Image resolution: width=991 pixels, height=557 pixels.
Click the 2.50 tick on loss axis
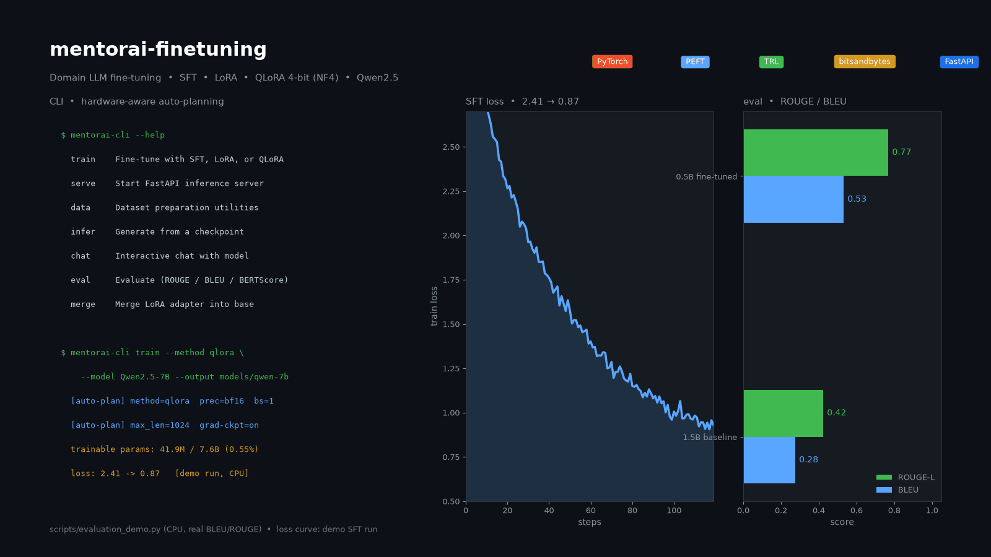451,147
